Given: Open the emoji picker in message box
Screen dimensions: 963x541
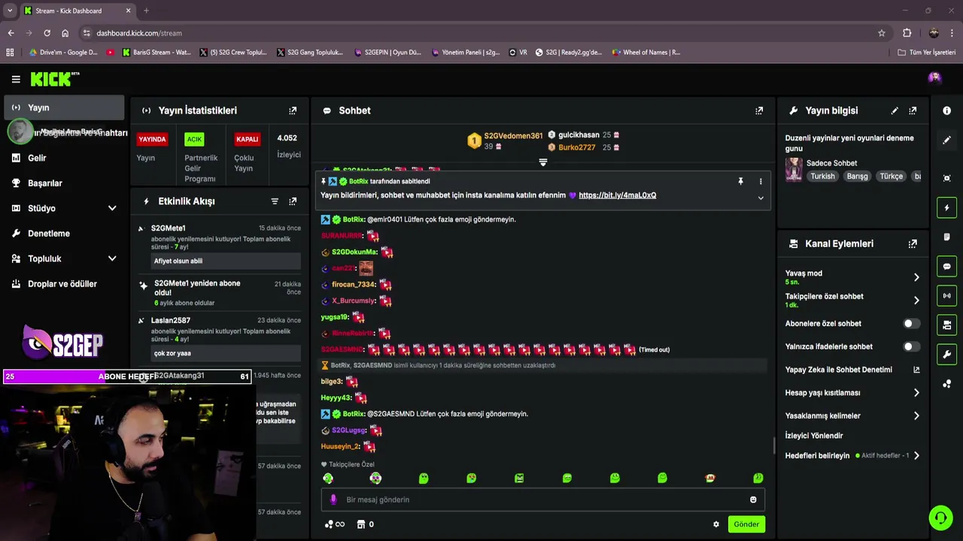Looking at the screenshot, I should tap(753, 500).
